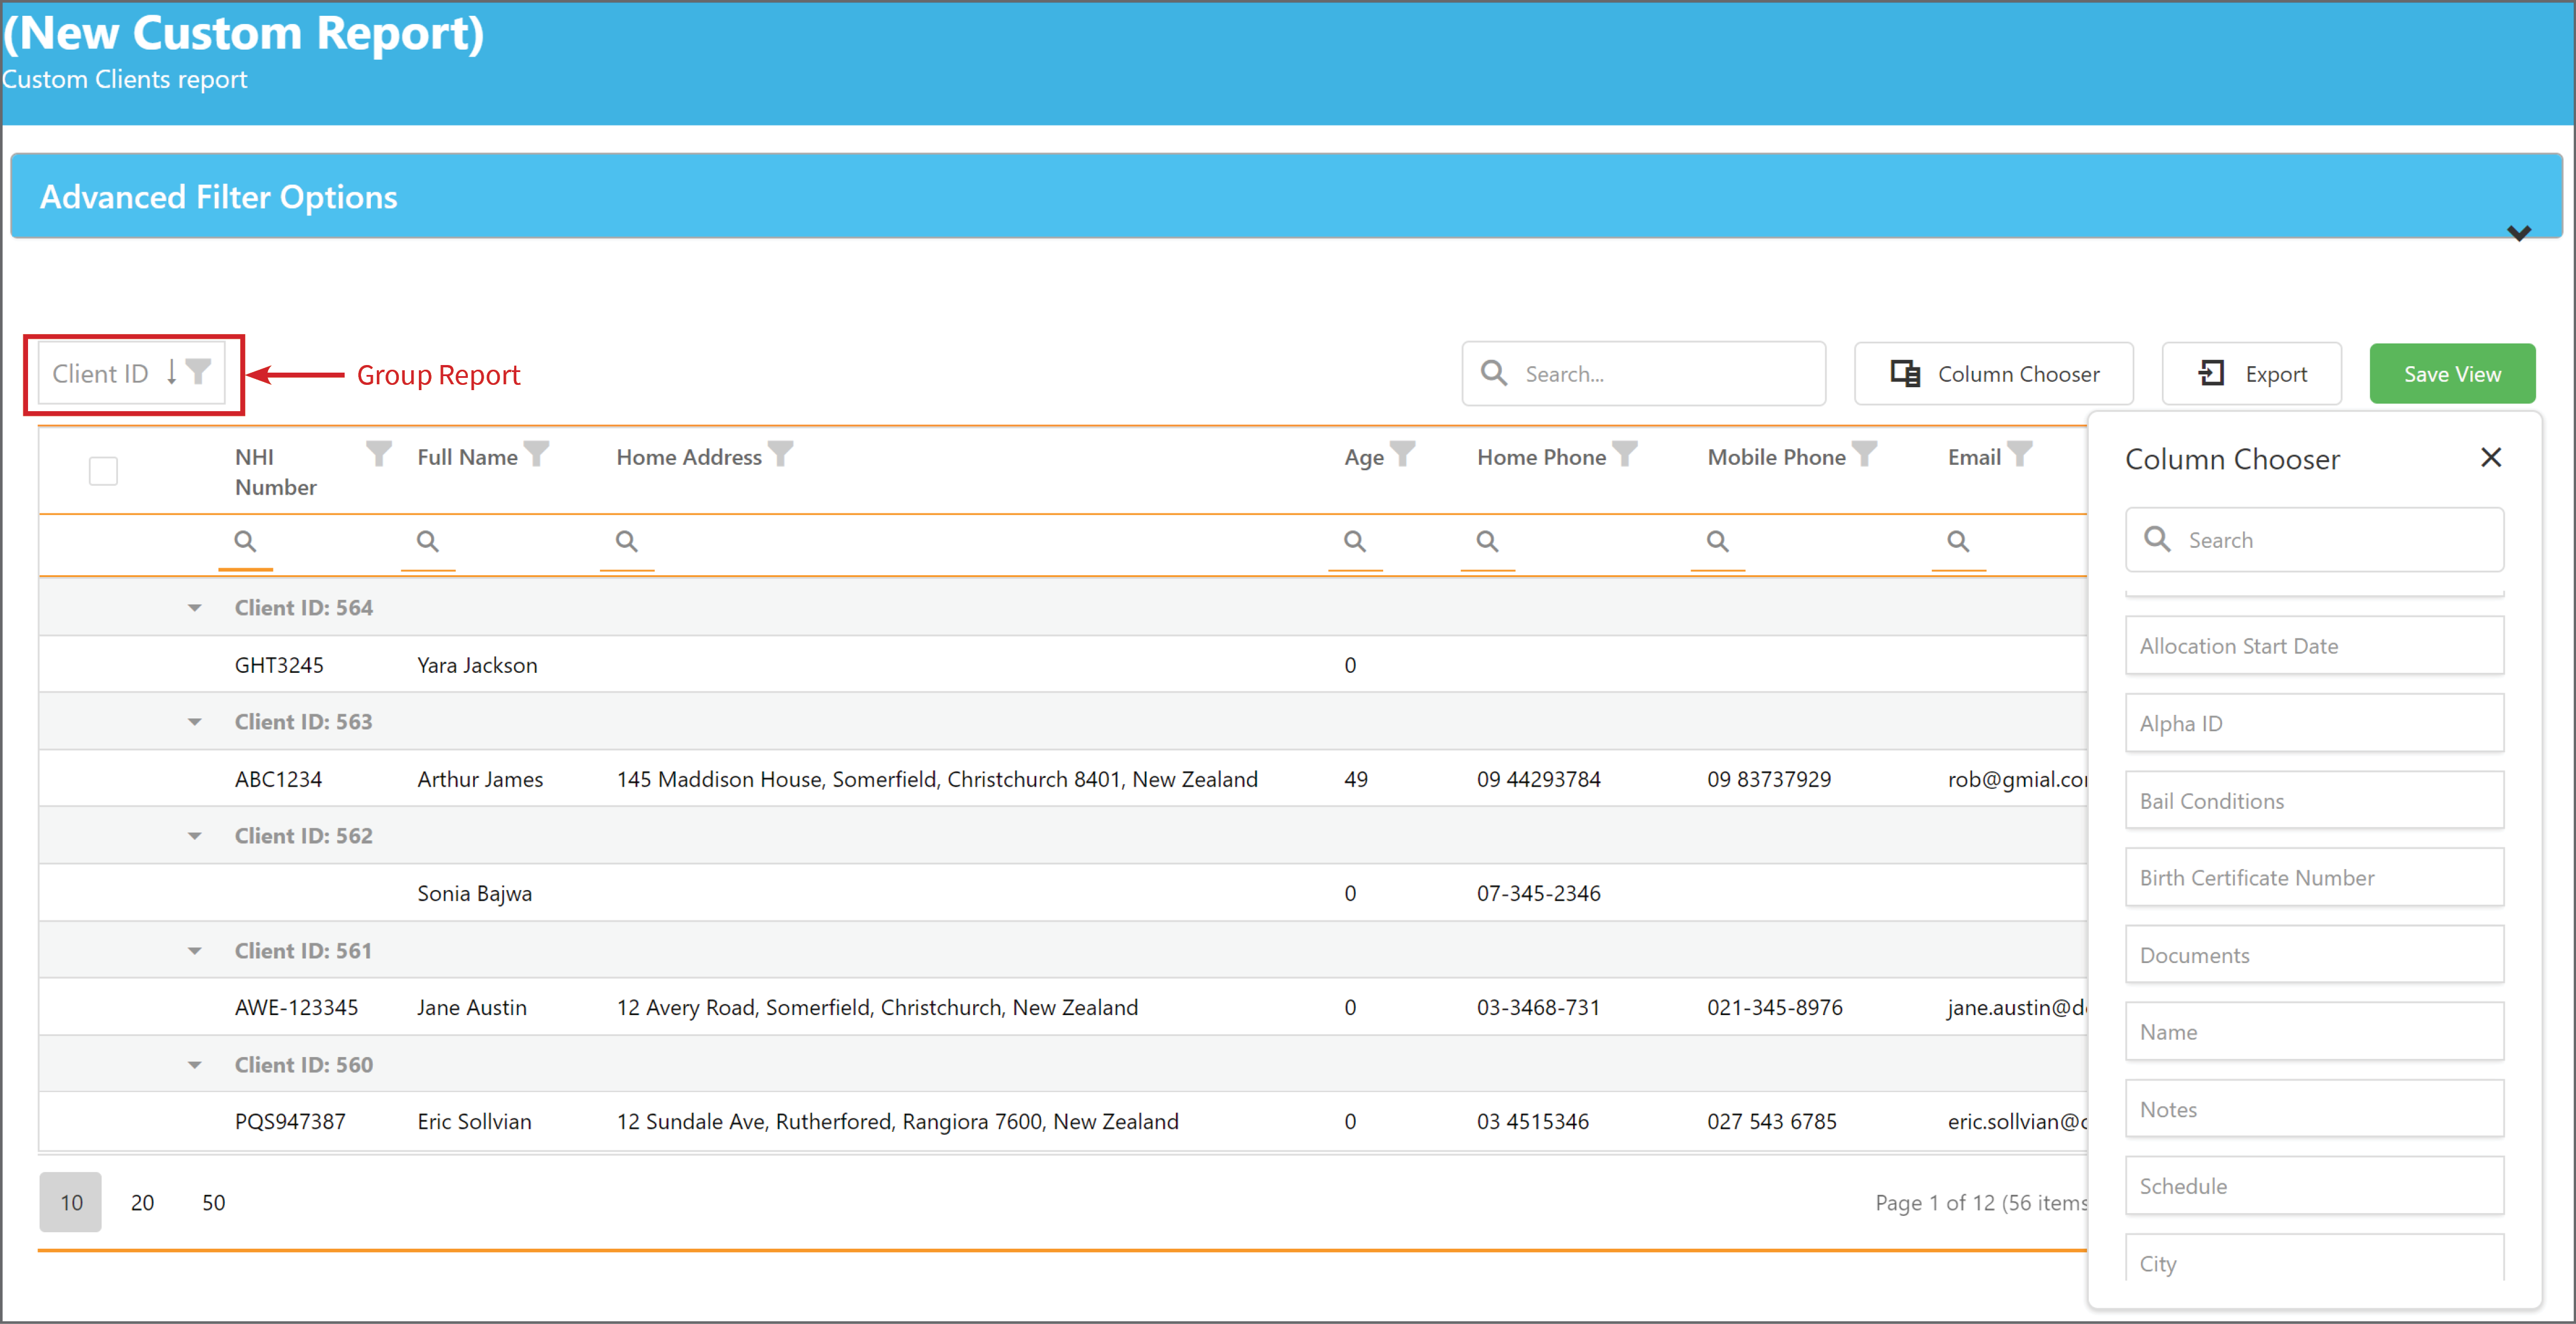Open the Full Name column filter icon
Viewport: 2576px width, 1324px height.
537,454
